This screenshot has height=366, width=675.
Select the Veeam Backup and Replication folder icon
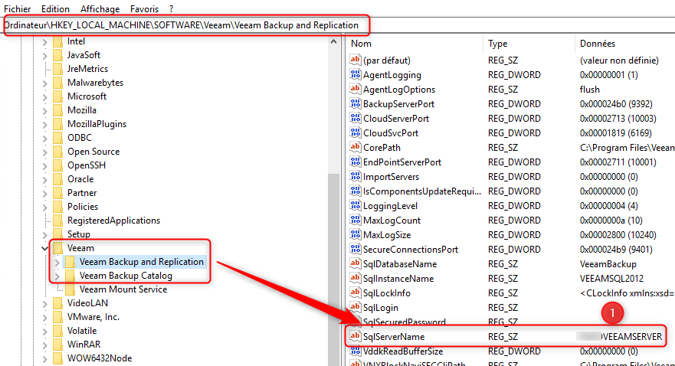coord(70,262)
